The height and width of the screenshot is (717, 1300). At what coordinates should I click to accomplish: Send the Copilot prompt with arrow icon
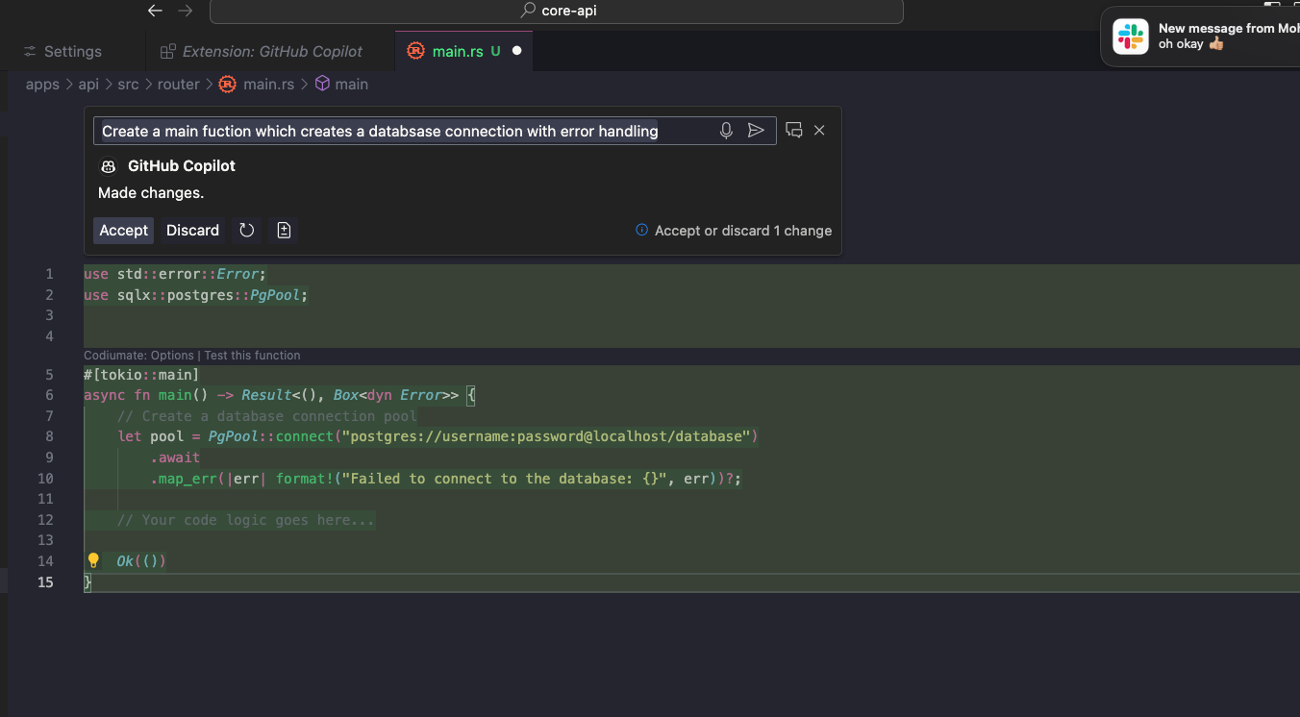[x=757, y=131]
